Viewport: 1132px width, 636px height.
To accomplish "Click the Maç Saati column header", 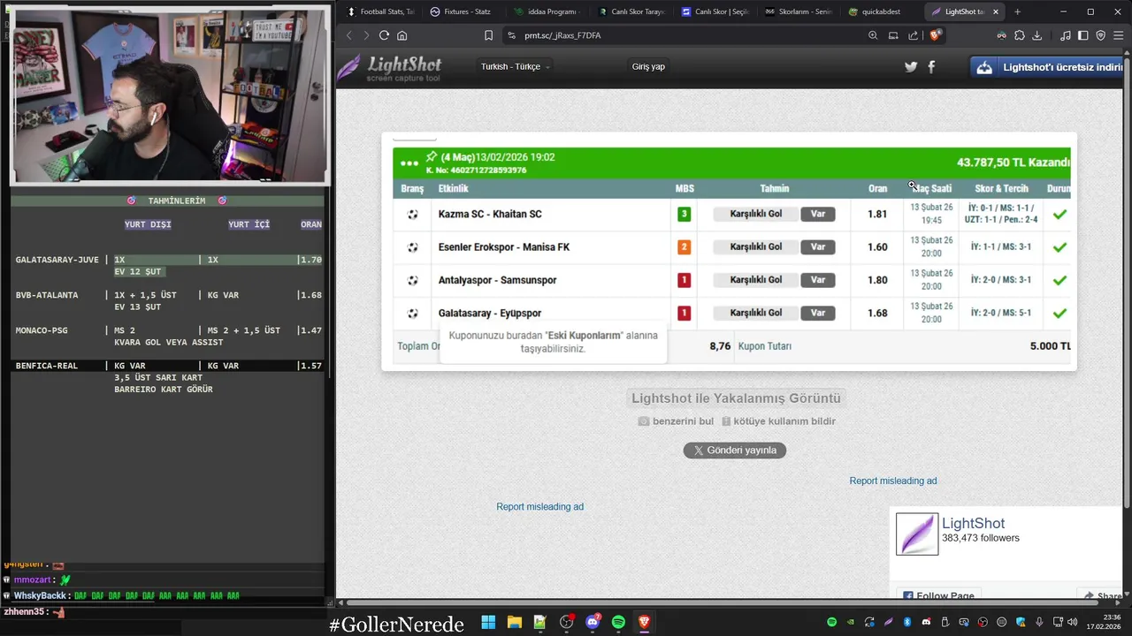I will point(931,189).
